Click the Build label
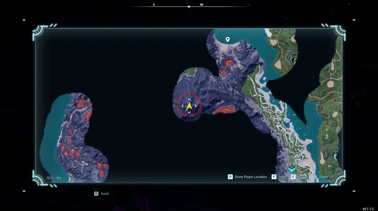The width and height of the screenshot is (378, 211). [105, 194]
